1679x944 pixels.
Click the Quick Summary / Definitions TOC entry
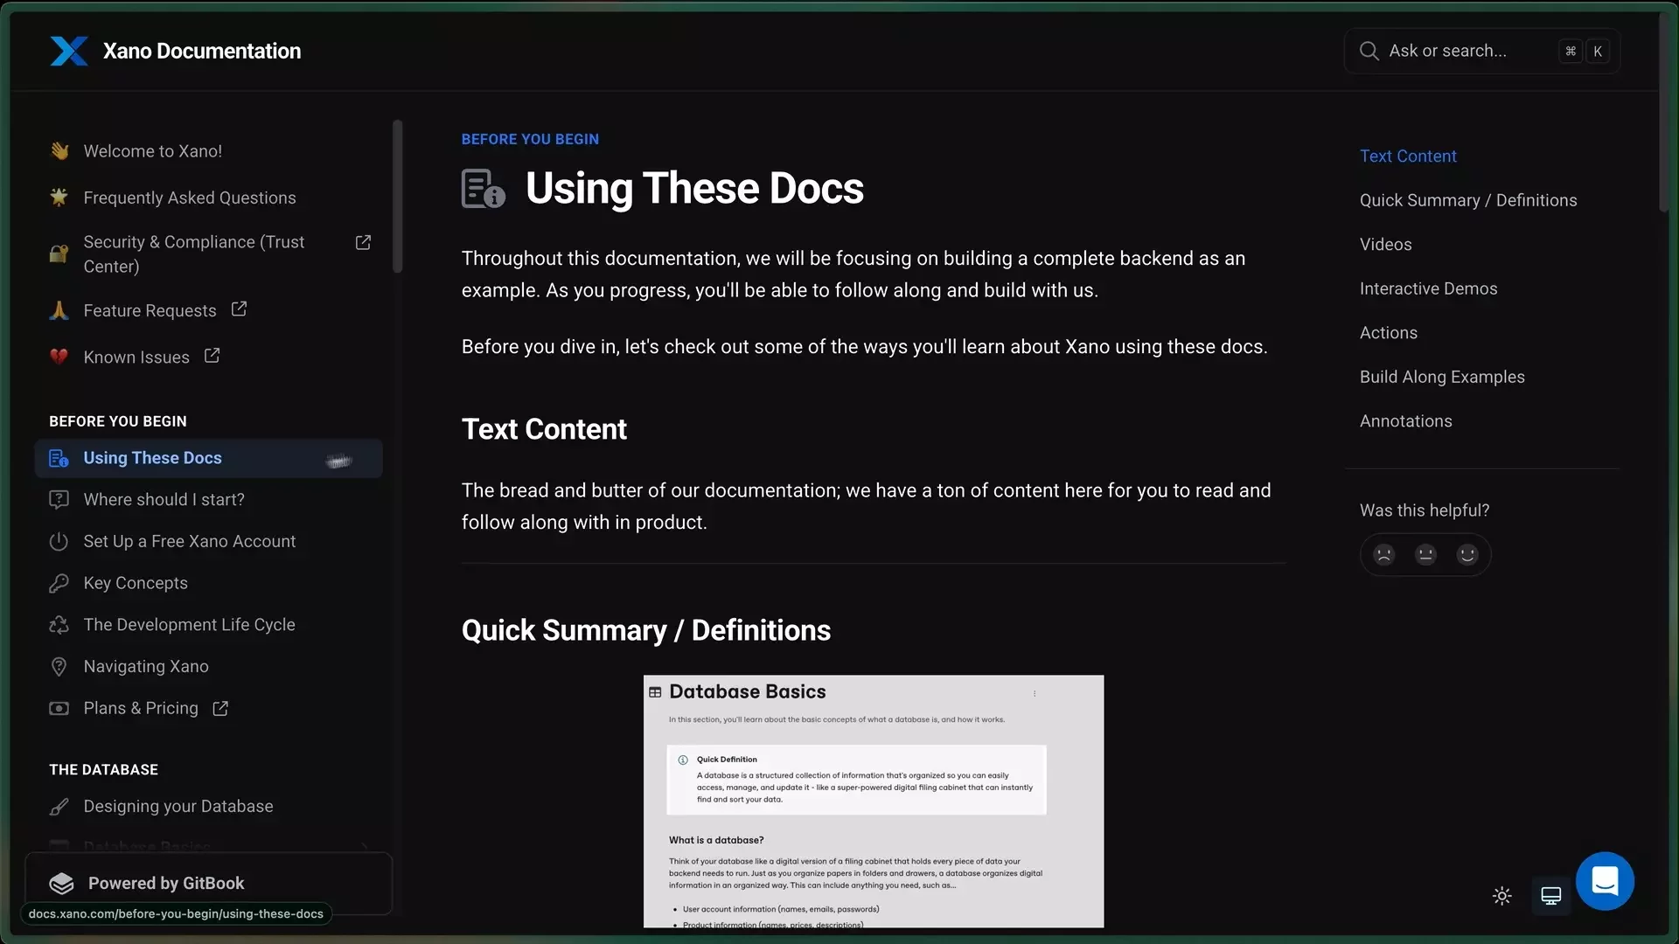1469,199
